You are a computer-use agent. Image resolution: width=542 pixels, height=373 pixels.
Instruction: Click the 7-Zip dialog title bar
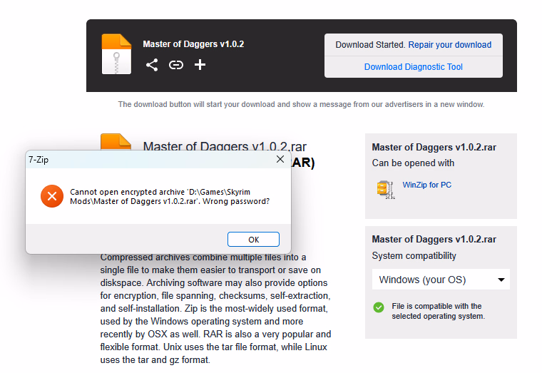pyautogui.click(x=143, y=160)
